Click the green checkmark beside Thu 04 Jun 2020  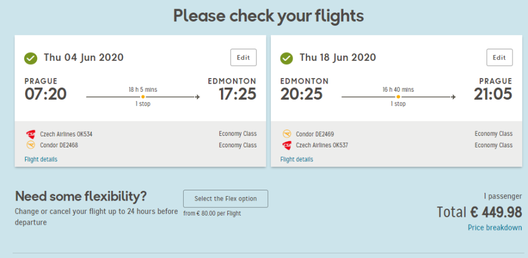pyautogui.click(x=31, y=58)
